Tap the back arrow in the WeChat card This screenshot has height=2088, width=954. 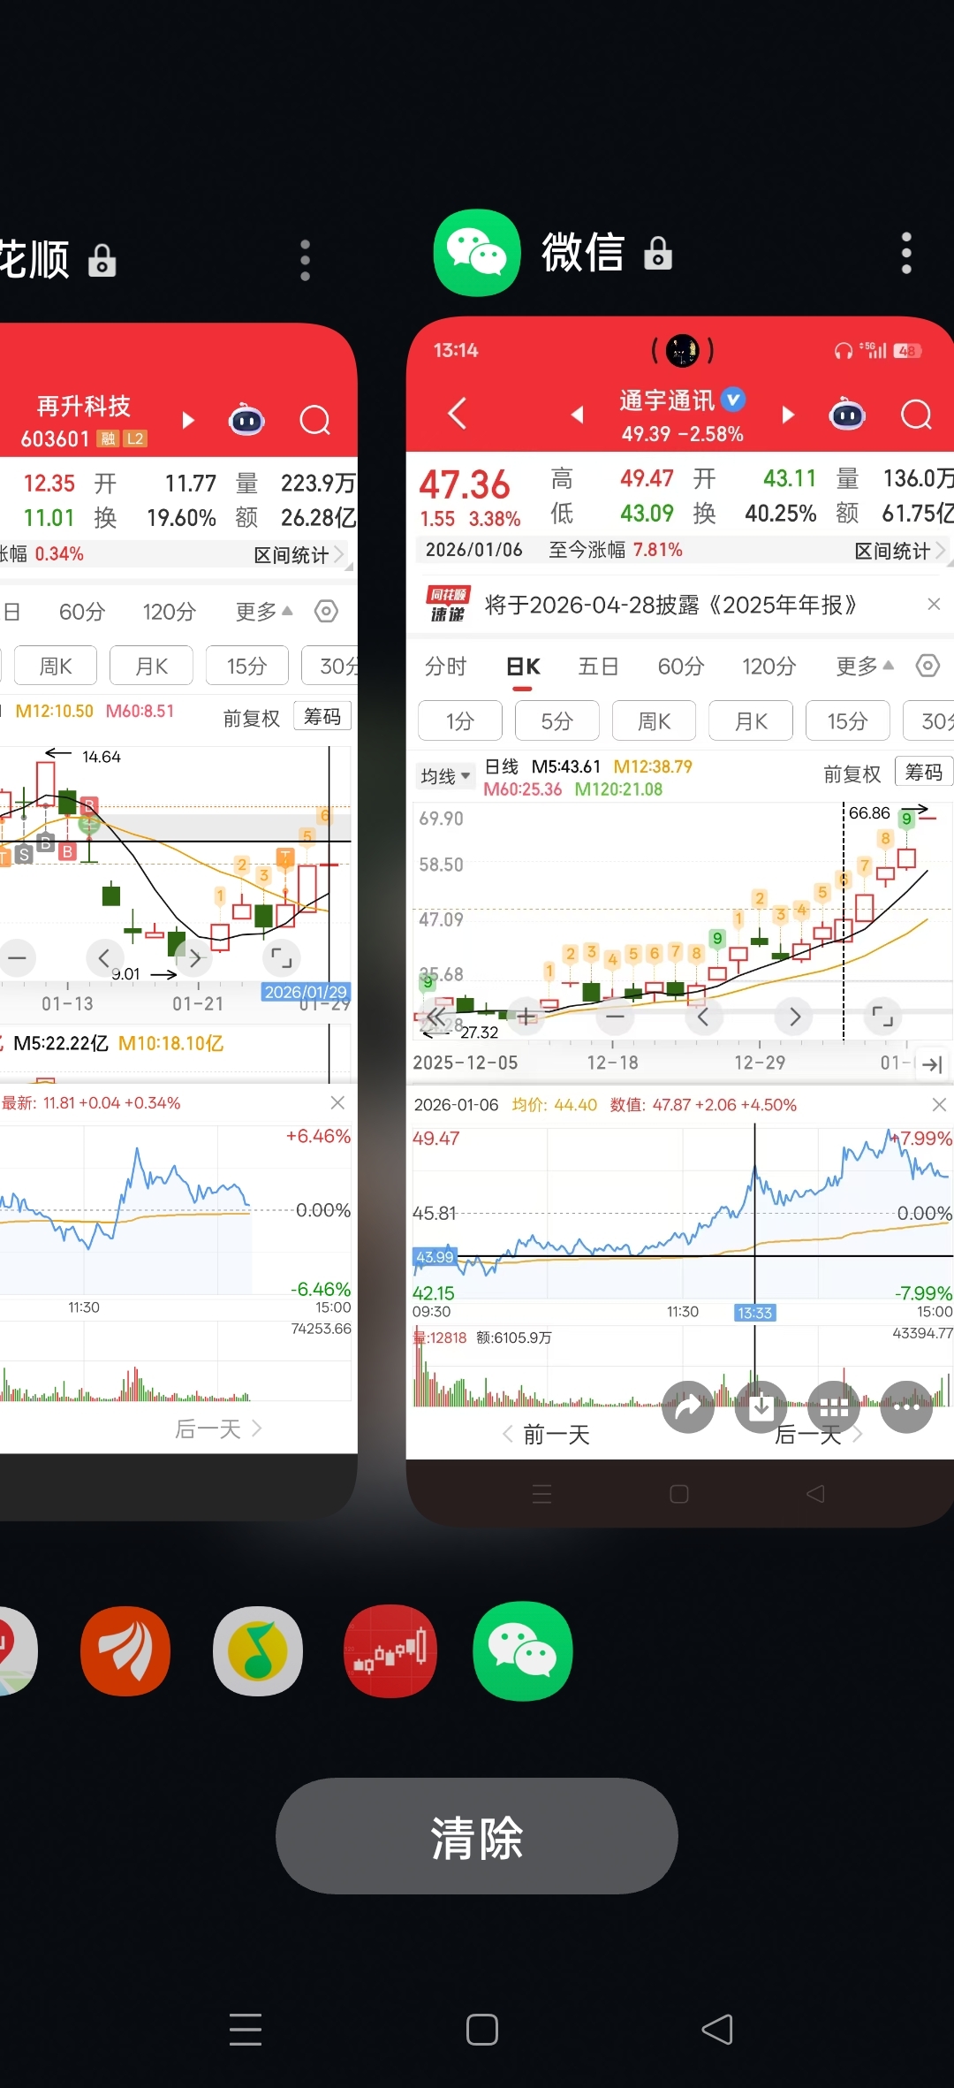click(457, 413)
